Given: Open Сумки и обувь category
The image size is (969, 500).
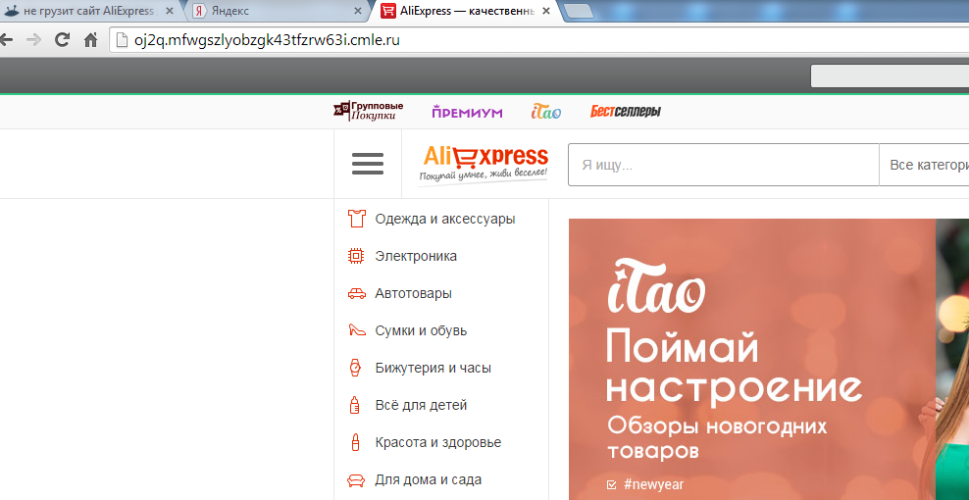Looking at the screenshot, I should point(421,330).
